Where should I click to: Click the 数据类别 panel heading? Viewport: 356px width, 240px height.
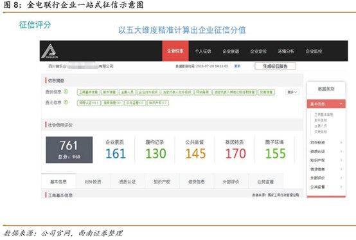coord(326,89)
